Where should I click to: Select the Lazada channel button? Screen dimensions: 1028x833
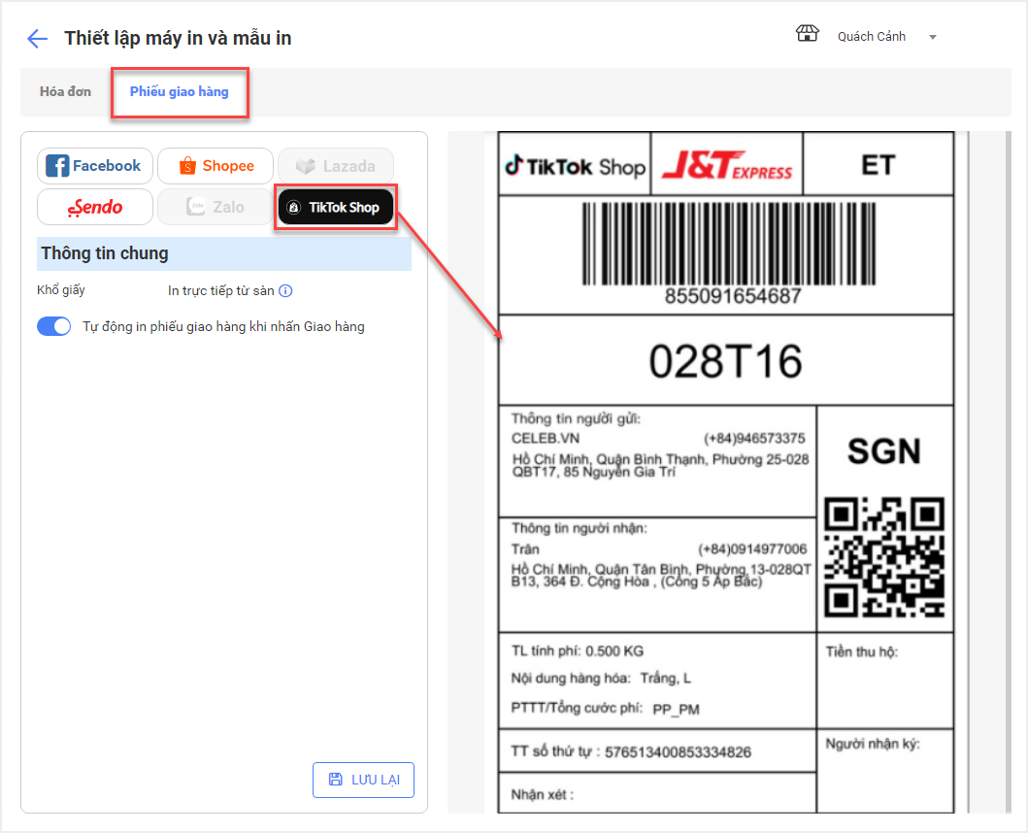click(336, 166)
